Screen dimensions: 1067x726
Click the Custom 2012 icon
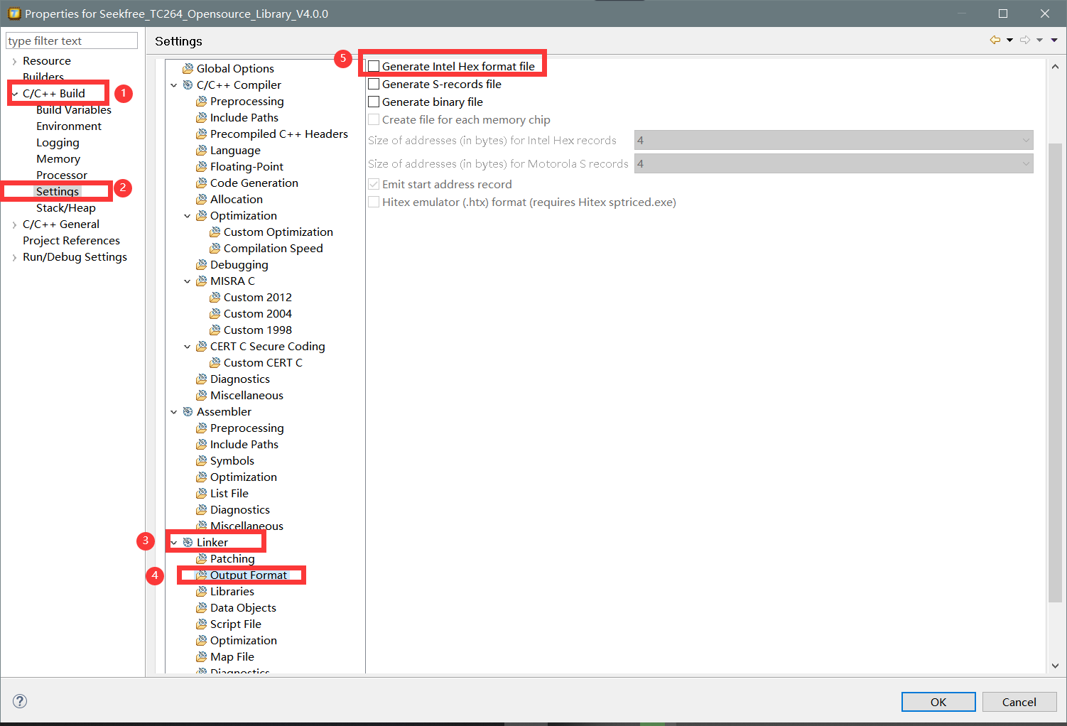(215, 298)
